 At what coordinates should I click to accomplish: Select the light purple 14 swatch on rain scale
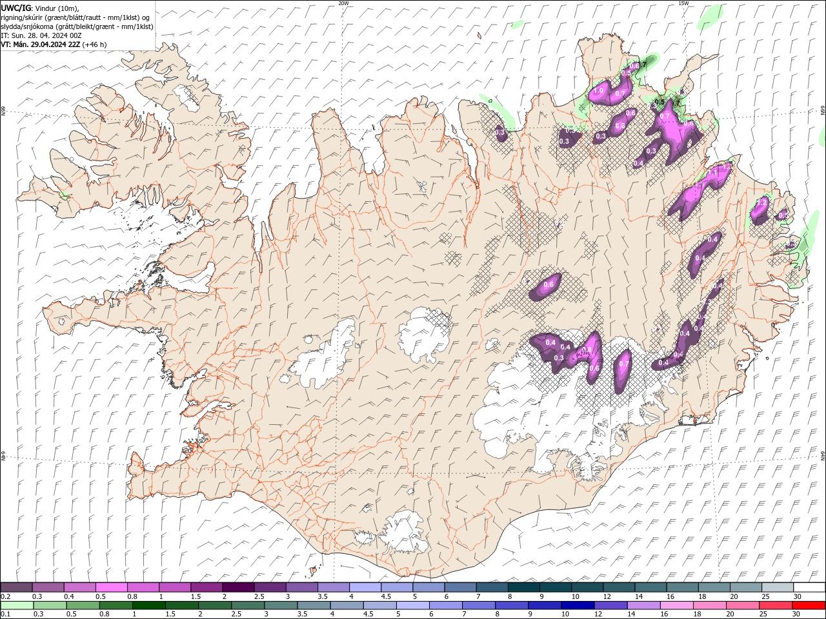tap(644, 605)
